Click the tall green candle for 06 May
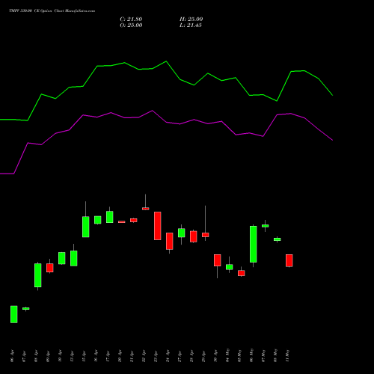Image resolution: width=374 pixels, height=374 pixels. [x=254, y=244]
